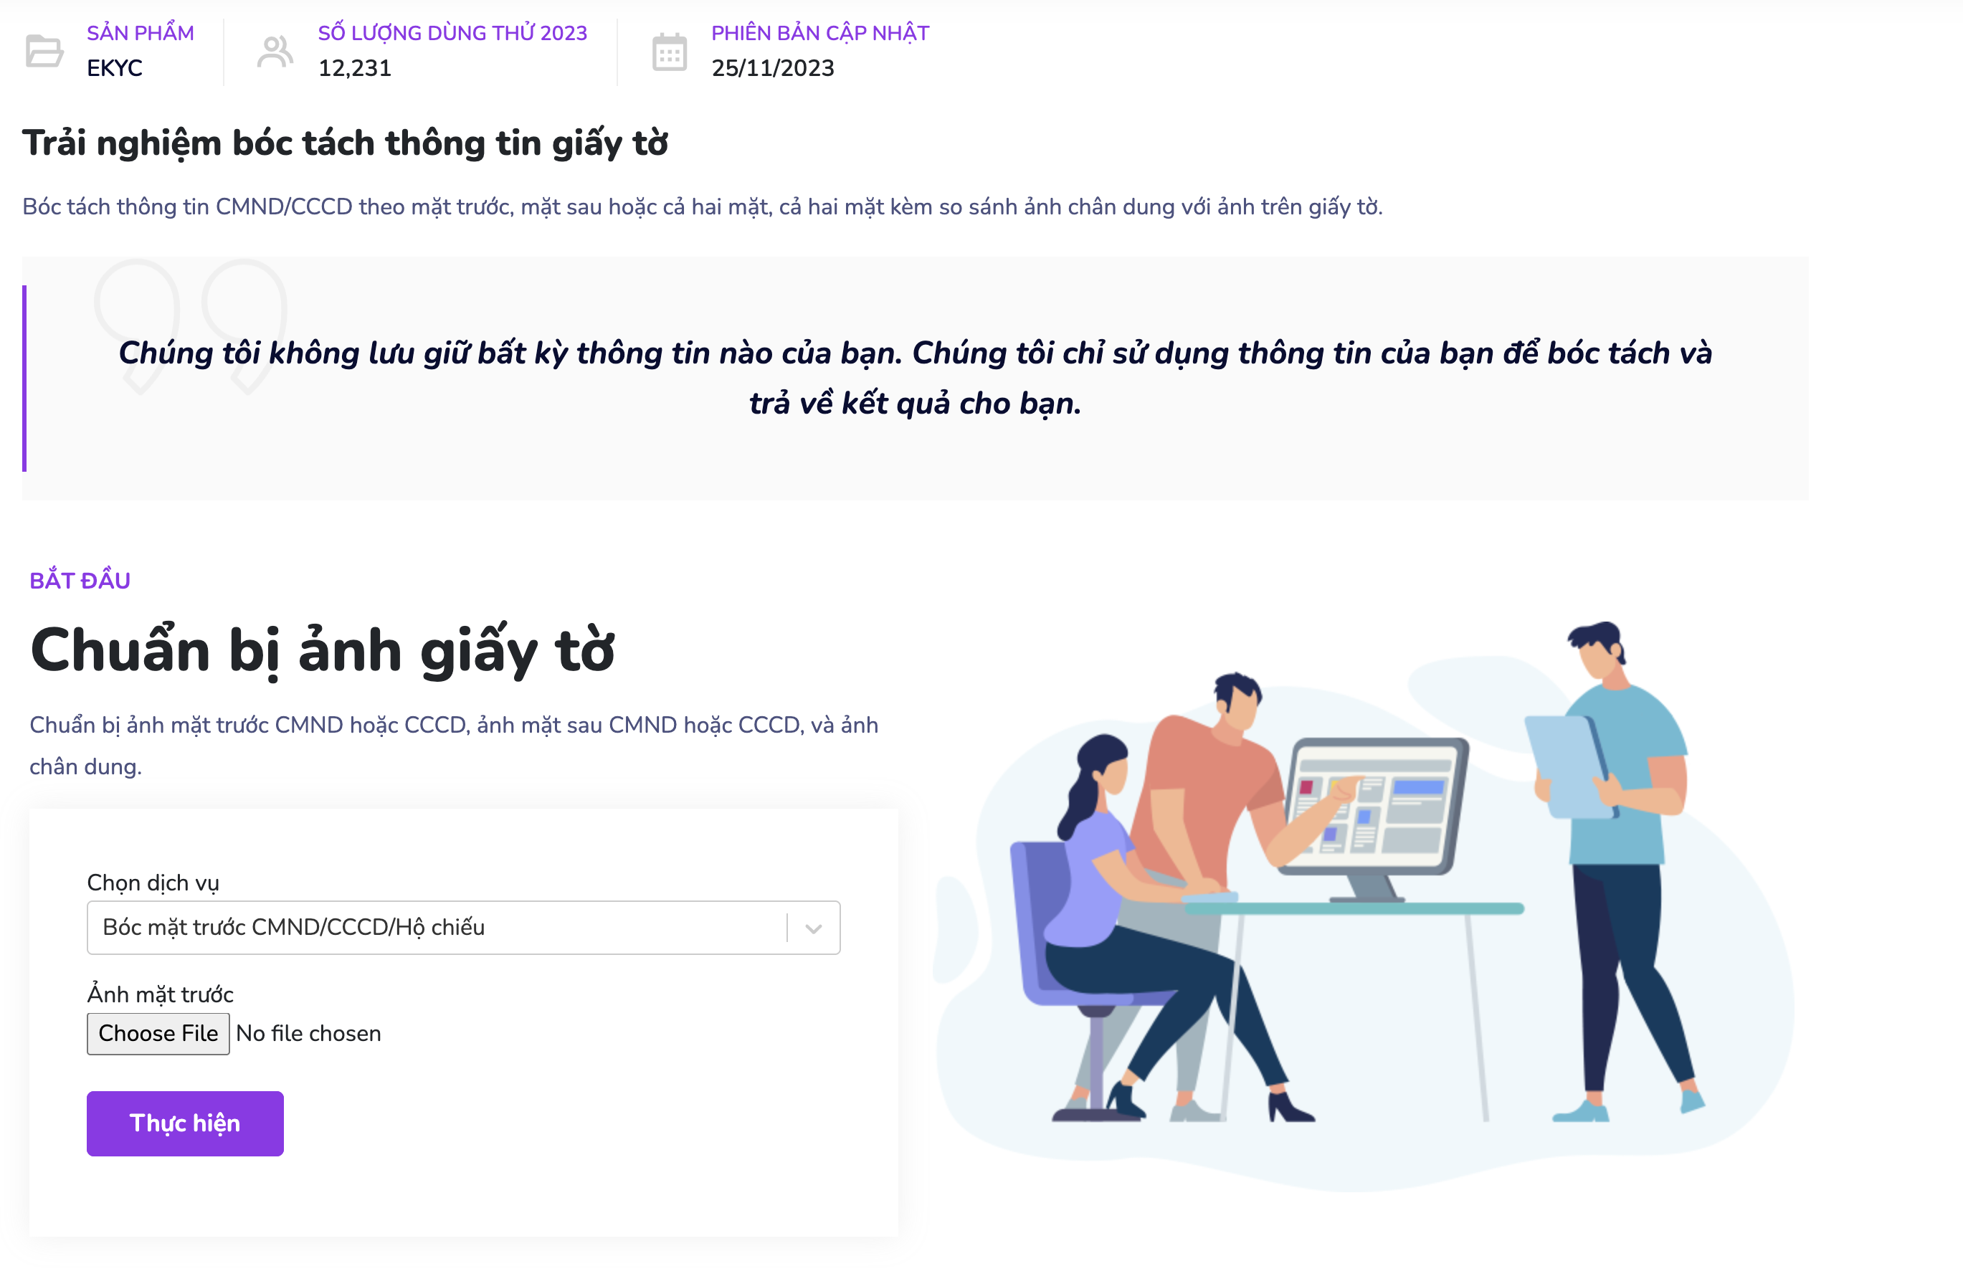
Task: Click the 'No file chosen' text
Action: coord(308,1033)
